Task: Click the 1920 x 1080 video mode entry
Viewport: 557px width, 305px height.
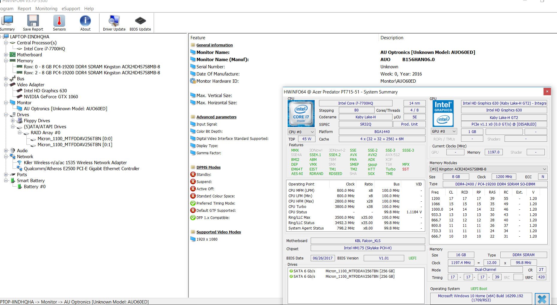Action: pos(207,239)
